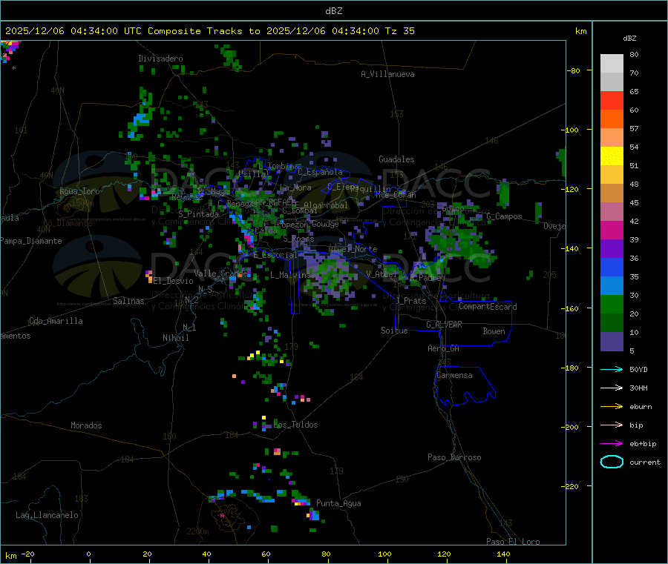668x564 pixels.
Task: Click the 'Paso_Barroso' map label
Action: (x=454, y=458)
